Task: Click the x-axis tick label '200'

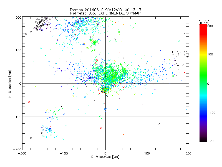Action: pyautogui.click(x=189, y=153)
